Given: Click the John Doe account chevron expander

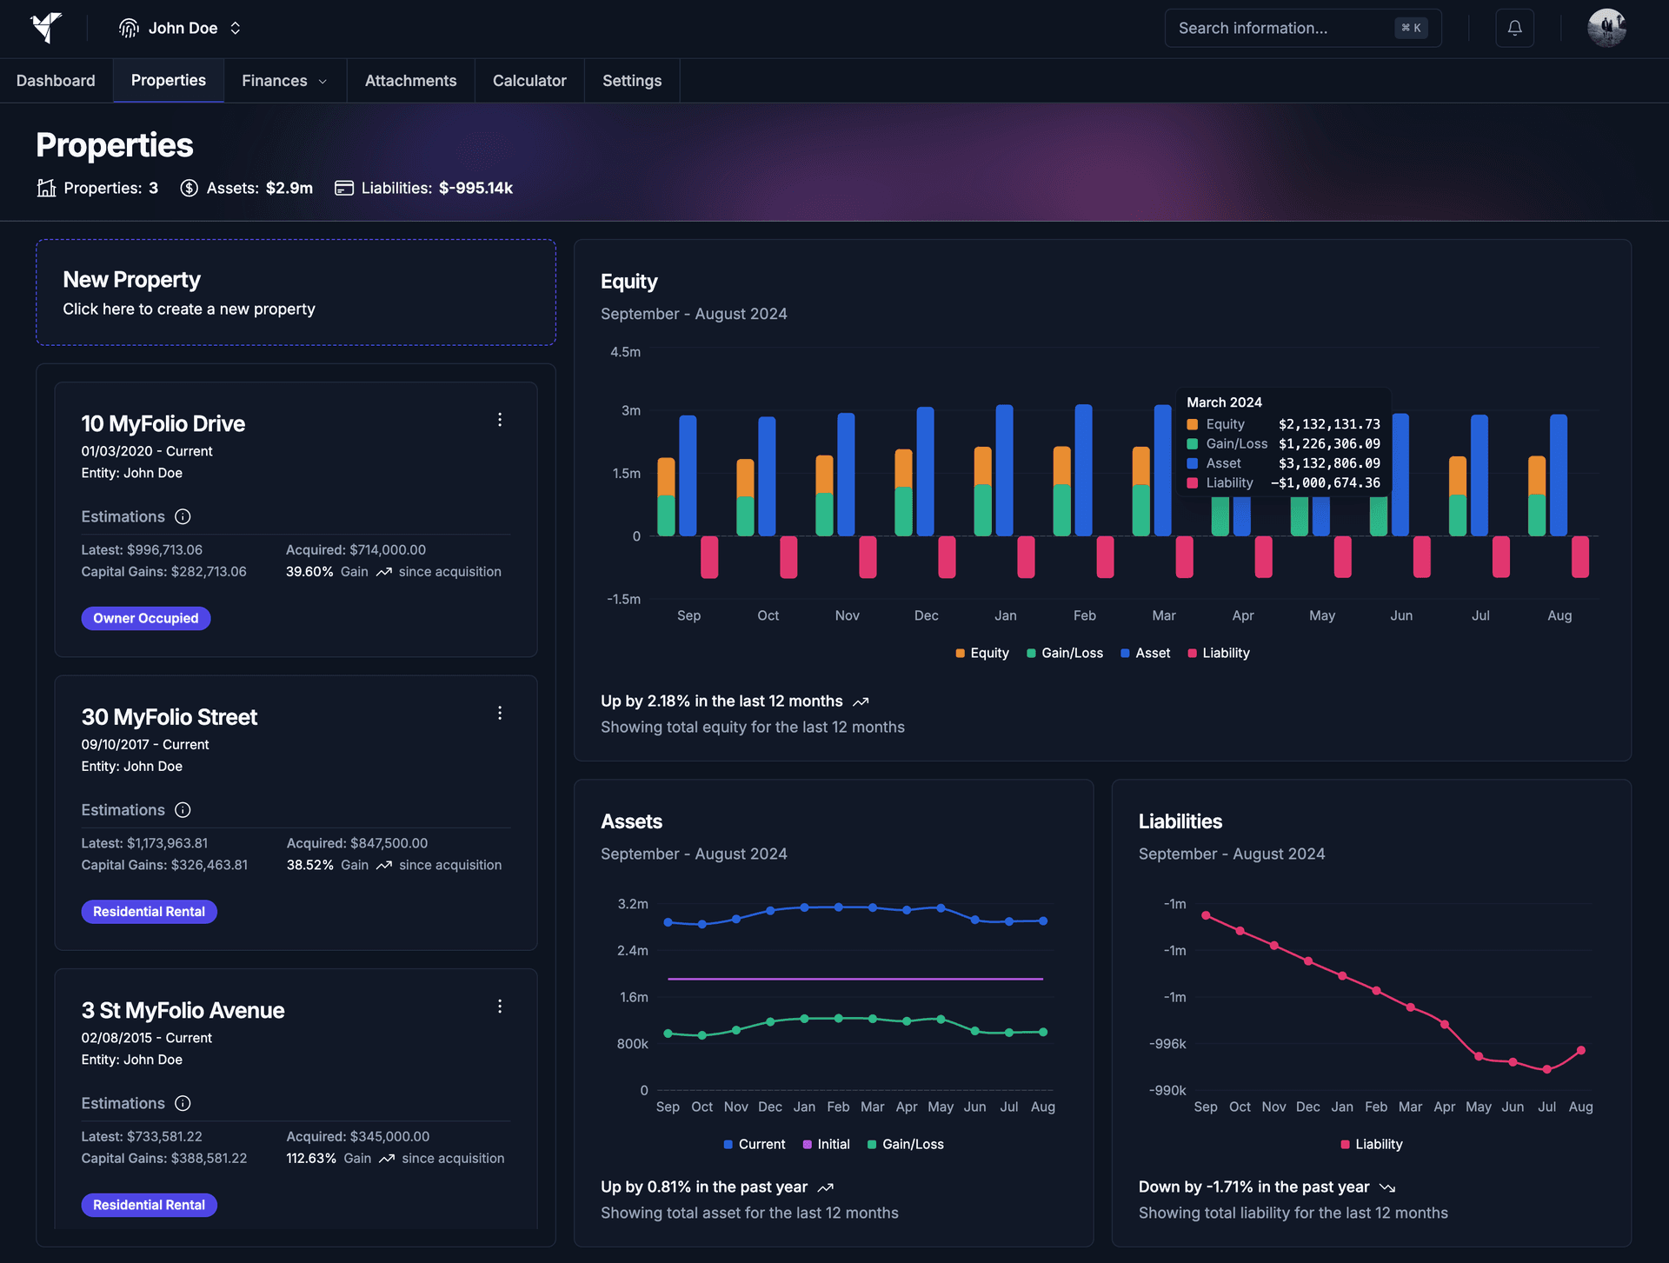Looking at the screenshot, I should (235, 28).
